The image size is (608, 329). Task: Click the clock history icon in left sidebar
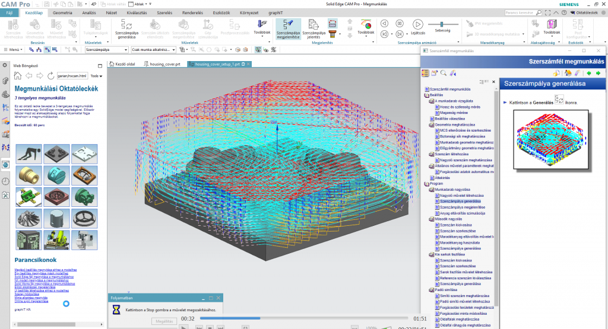5,181
